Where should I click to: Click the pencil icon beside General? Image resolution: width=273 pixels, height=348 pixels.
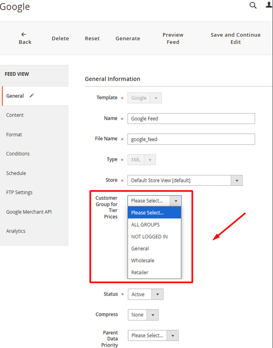point(31,96)
